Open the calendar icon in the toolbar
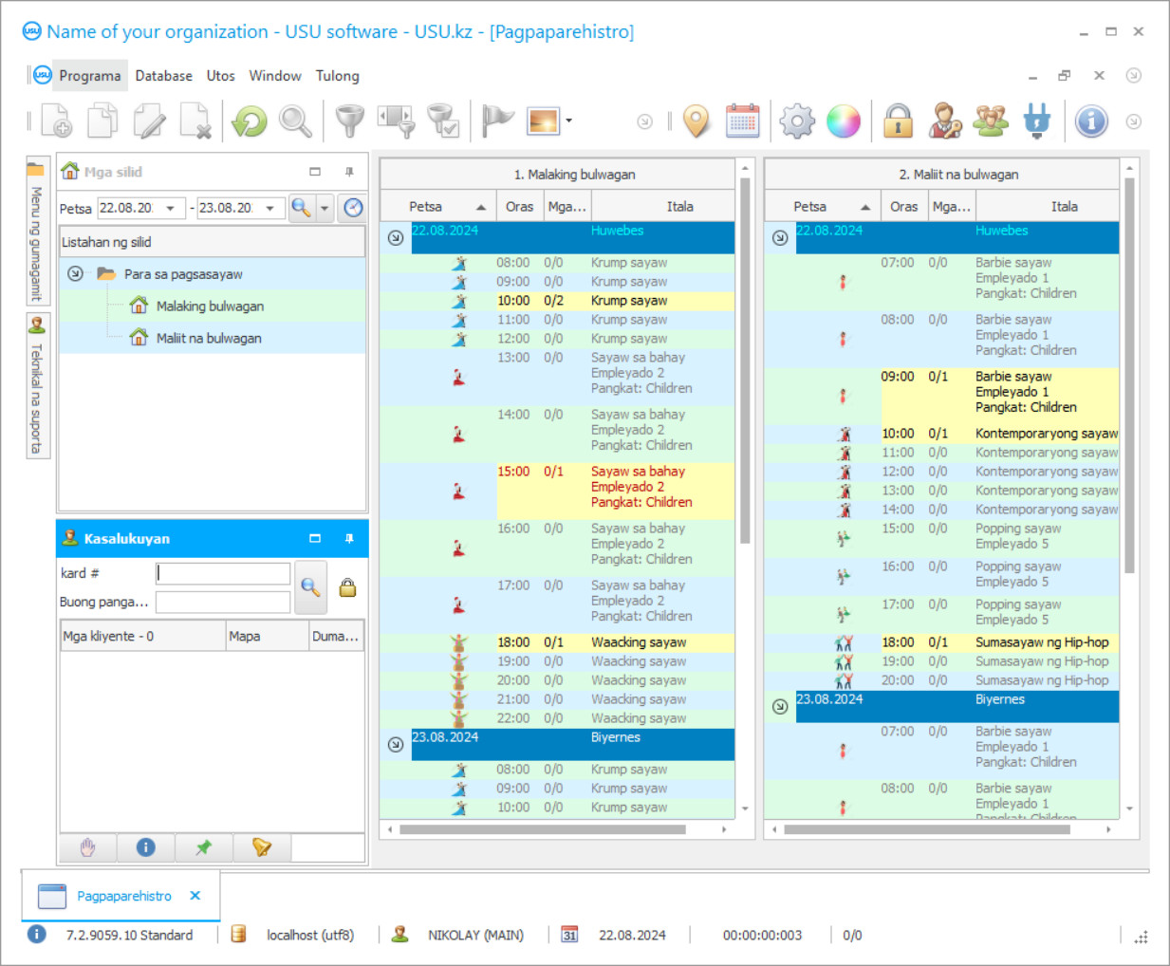Screen dimensions: 1170x966 (742, 121)
